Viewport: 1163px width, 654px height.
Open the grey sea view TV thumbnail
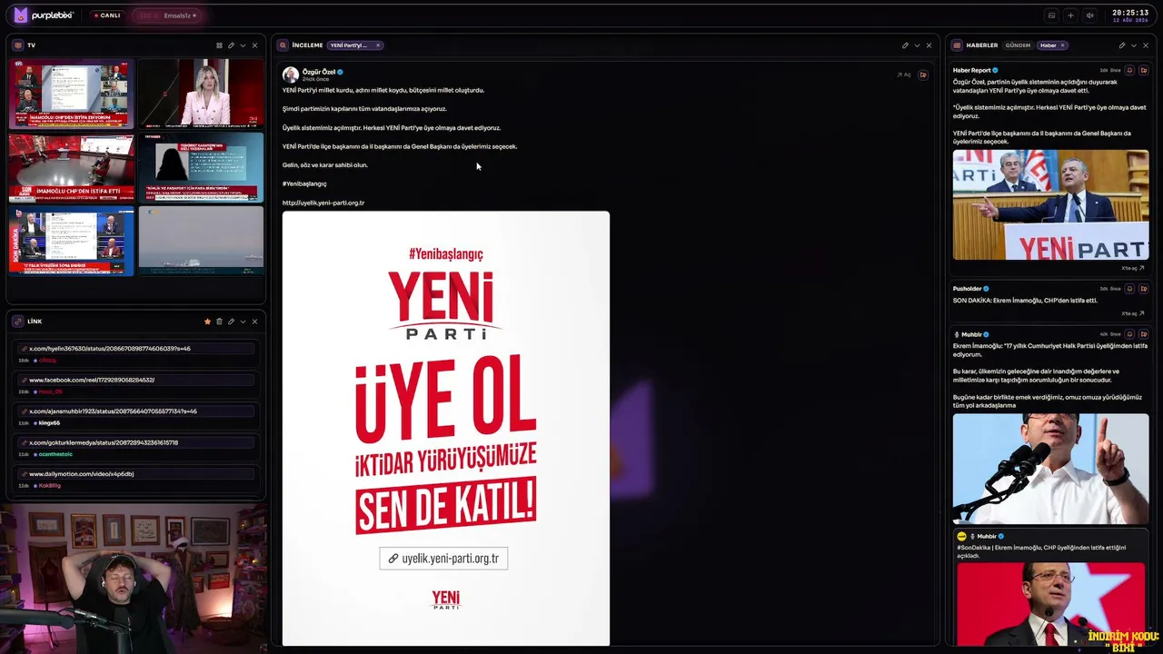click(201, 241)
